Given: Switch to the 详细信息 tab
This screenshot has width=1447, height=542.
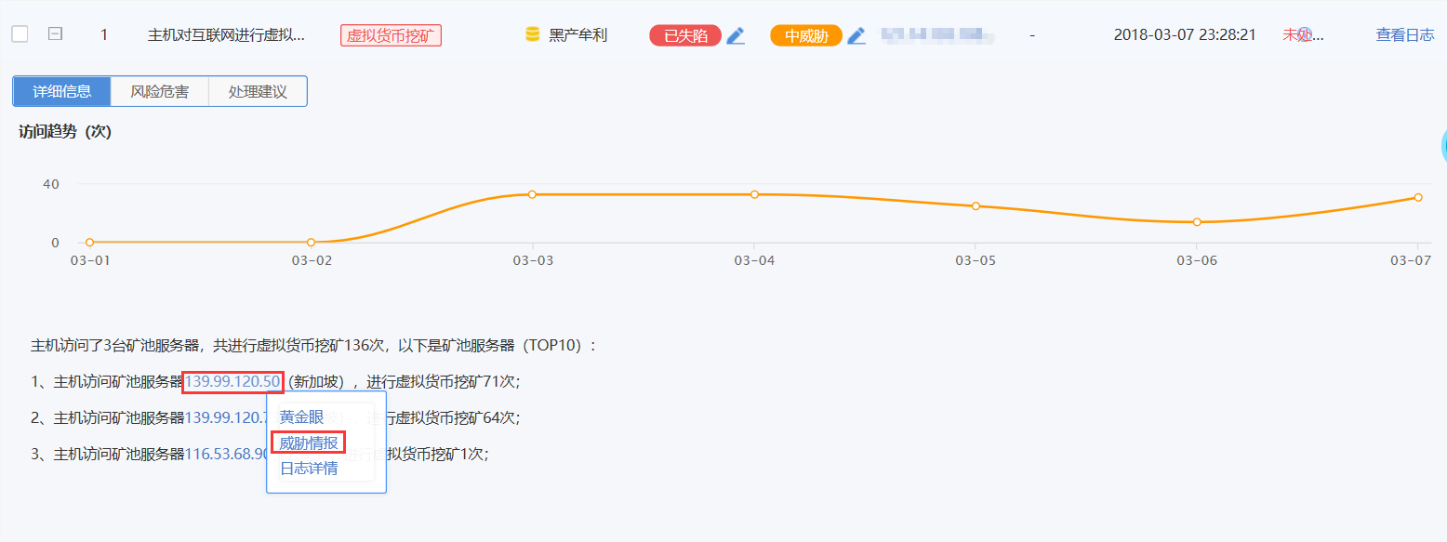Looking at the screenshot, I should 62,91.
